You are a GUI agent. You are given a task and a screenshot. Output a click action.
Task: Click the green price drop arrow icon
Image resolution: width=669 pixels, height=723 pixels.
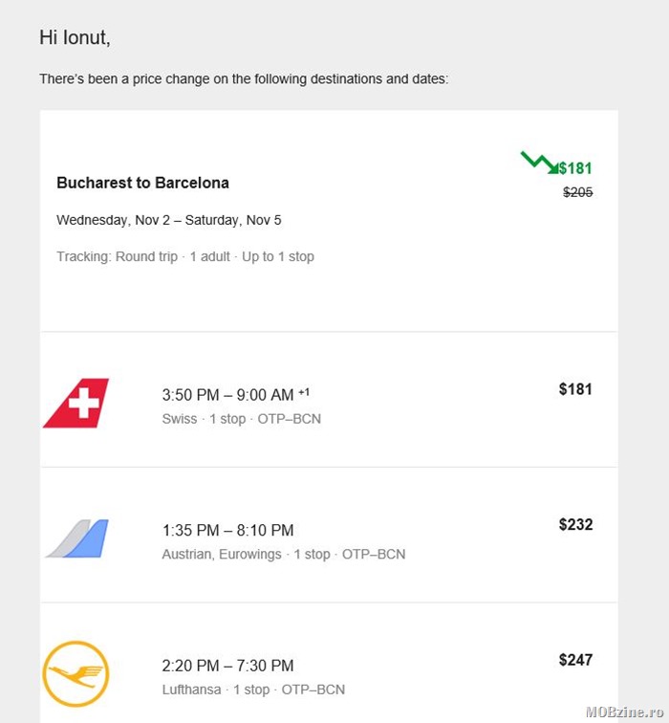[539, 163]
